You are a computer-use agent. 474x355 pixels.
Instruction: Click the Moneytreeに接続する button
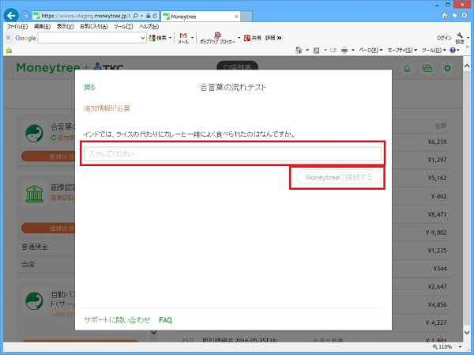pyautogui.click(x=339, y=177)
